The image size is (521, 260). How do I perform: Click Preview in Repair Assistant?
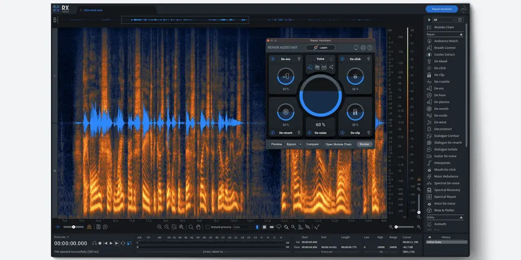tap(276, 144)
